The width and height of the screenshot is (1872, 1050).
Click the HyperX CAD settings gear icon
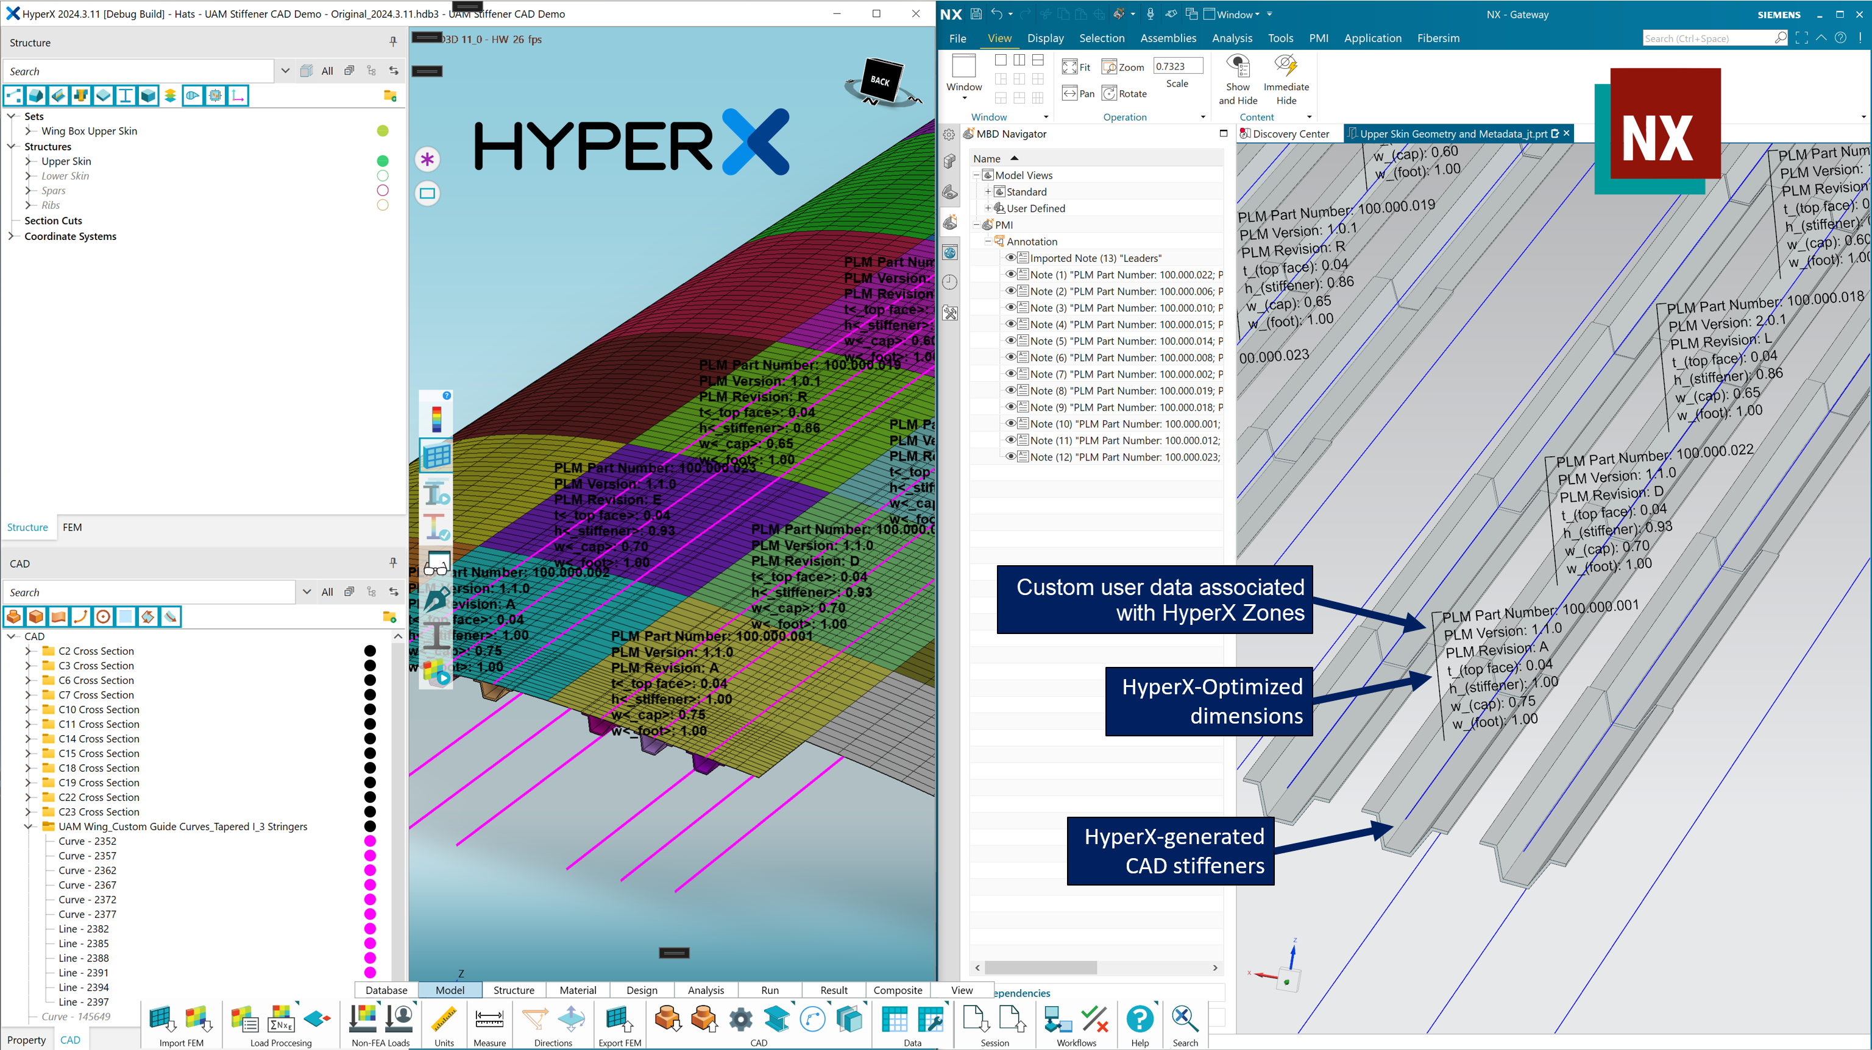(740, 1019)
